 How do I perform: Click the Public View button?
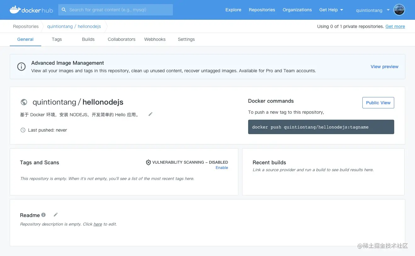click(378, 103)
